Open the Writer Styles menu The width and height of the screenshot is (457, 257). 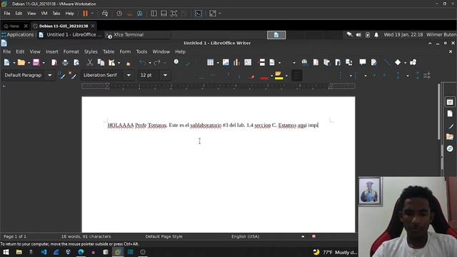(x=91, y=51)
